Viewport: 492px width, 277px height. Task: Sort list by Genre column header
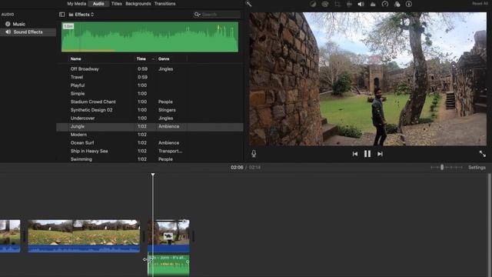[x=164, y=58]
